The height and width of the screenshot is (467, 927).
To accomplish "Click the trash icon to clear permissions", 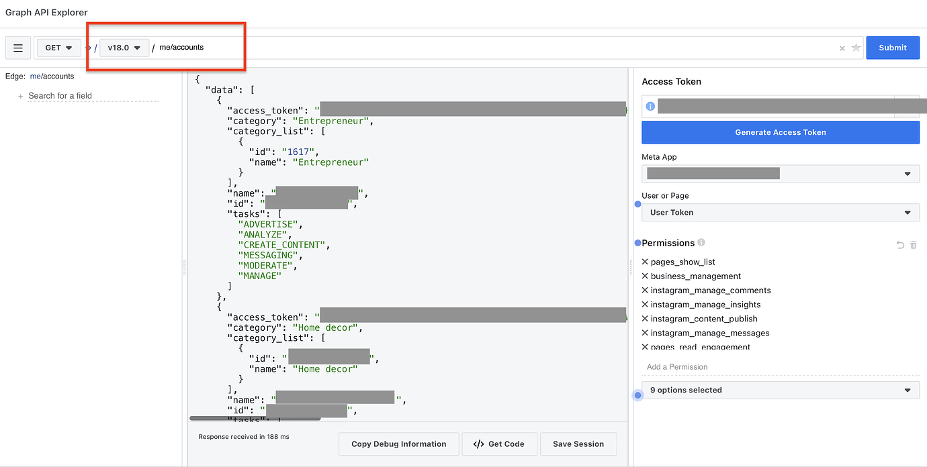I will tap(913, 245).
